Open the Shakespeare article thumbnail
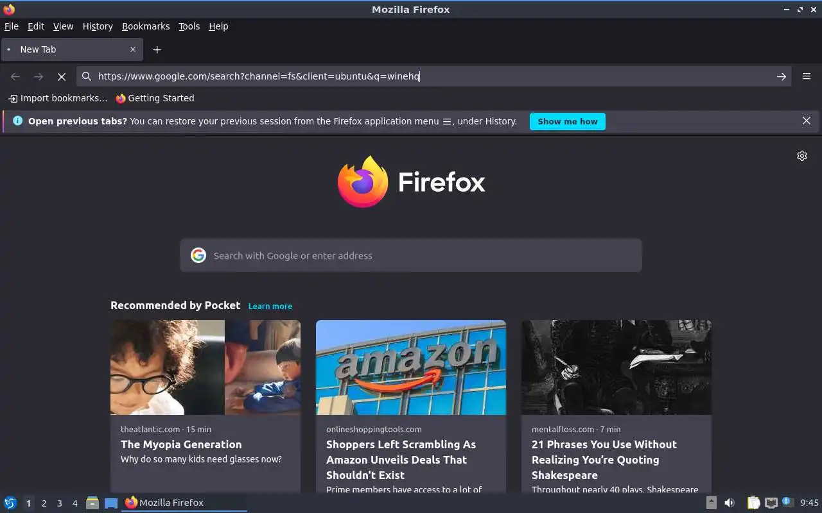Viewport: 822px width, 513px height. point(616,367)
